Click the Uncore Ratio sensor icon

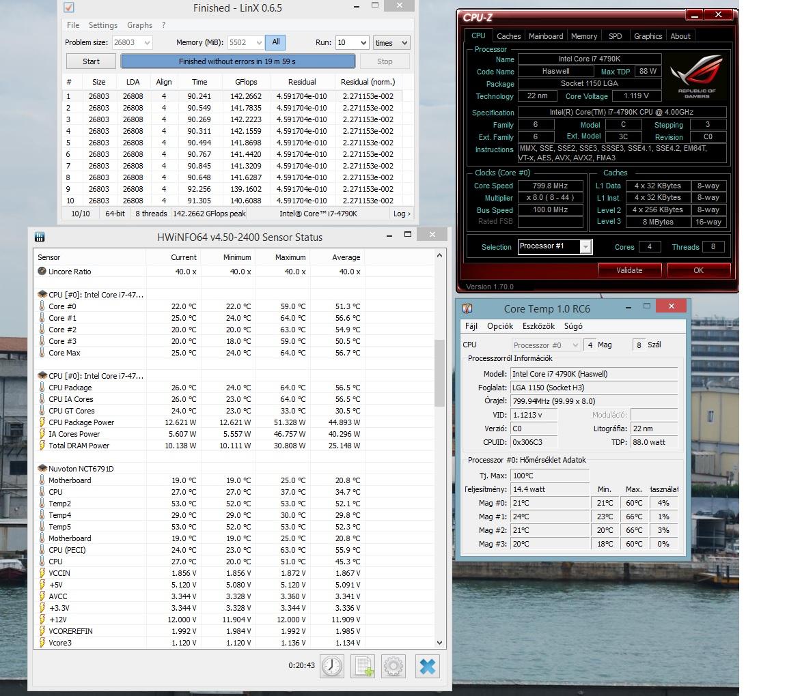click(42, 272)
